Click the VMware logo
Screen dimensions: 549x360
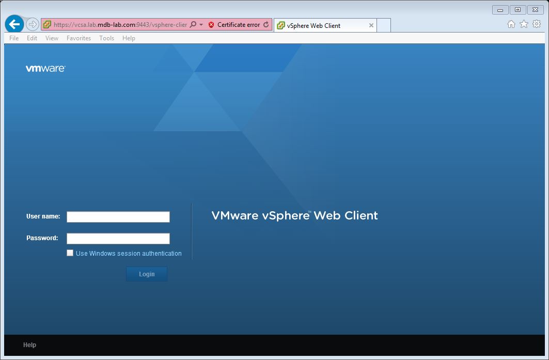click(45, 68)
